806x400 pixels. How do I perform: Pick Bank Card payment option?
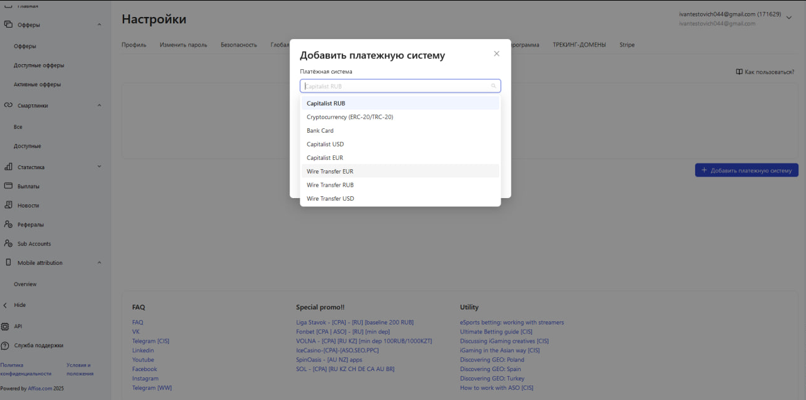tap(320, 131)
